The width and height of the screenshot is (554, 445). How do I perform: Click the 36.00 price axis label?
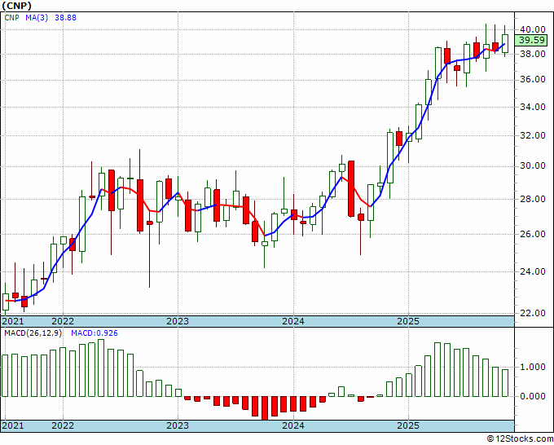pyautogui.click(x=533, y=80)
